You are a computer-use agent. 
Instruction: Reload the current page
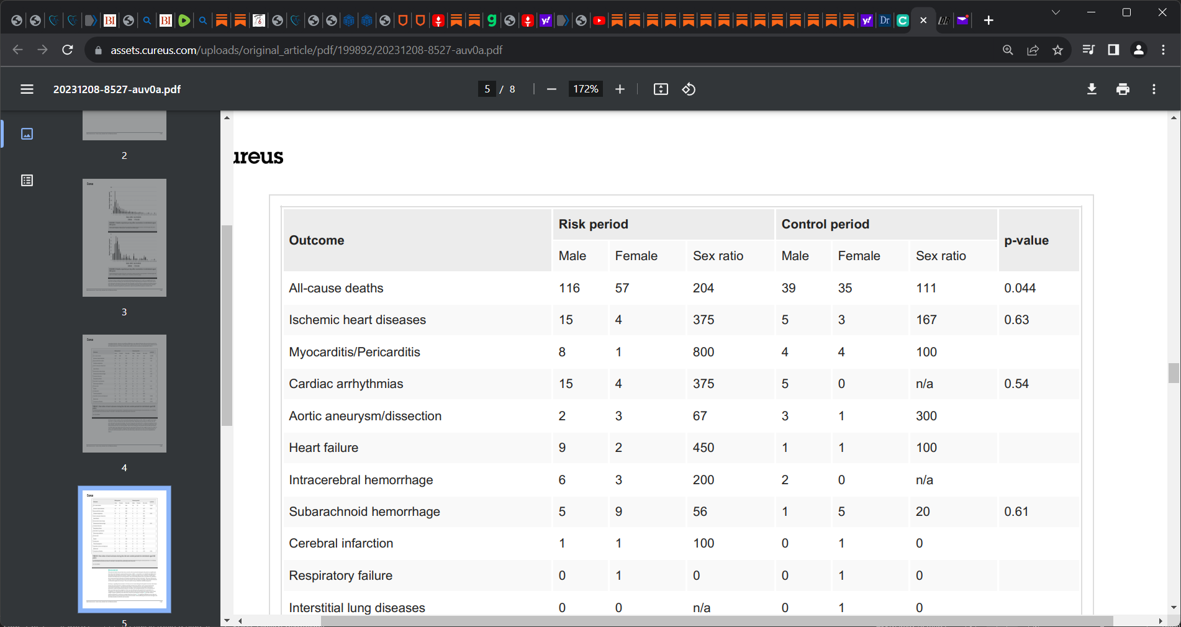(68, 50)
